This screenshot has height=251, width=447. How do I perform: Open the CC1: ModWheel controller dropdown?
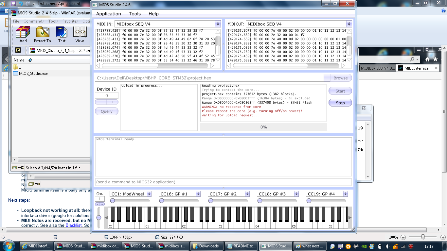(149, 194)
